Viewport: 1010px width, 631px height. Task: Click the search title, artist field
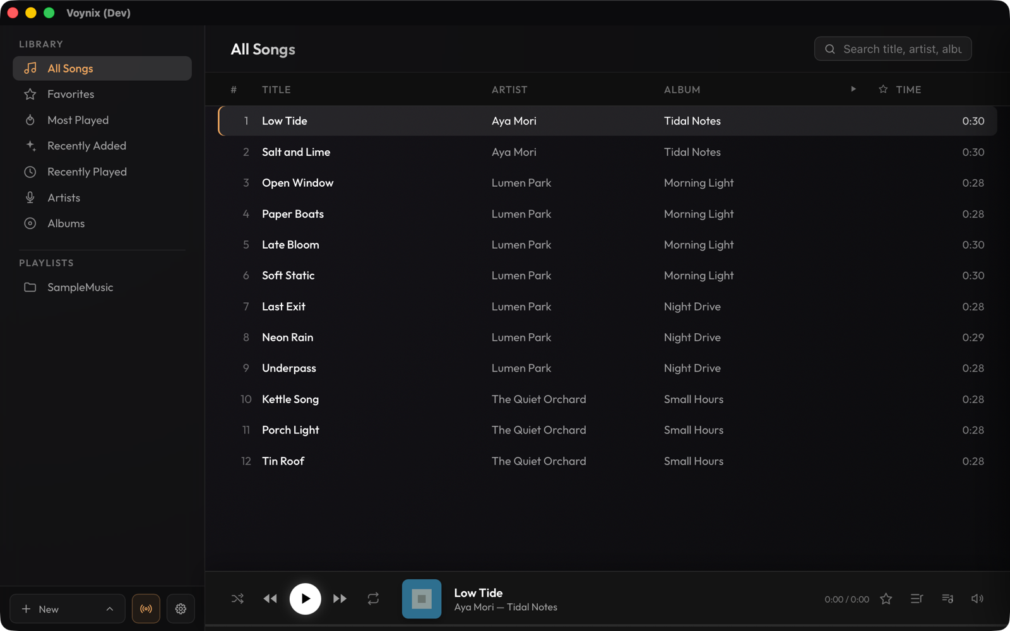[x=893, y=49]
